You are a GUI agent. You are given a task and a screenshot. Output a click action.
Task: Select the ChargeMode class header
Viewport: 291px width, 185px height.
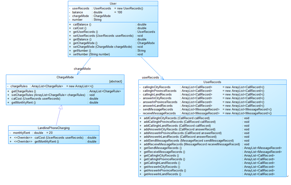click(65, 77)
